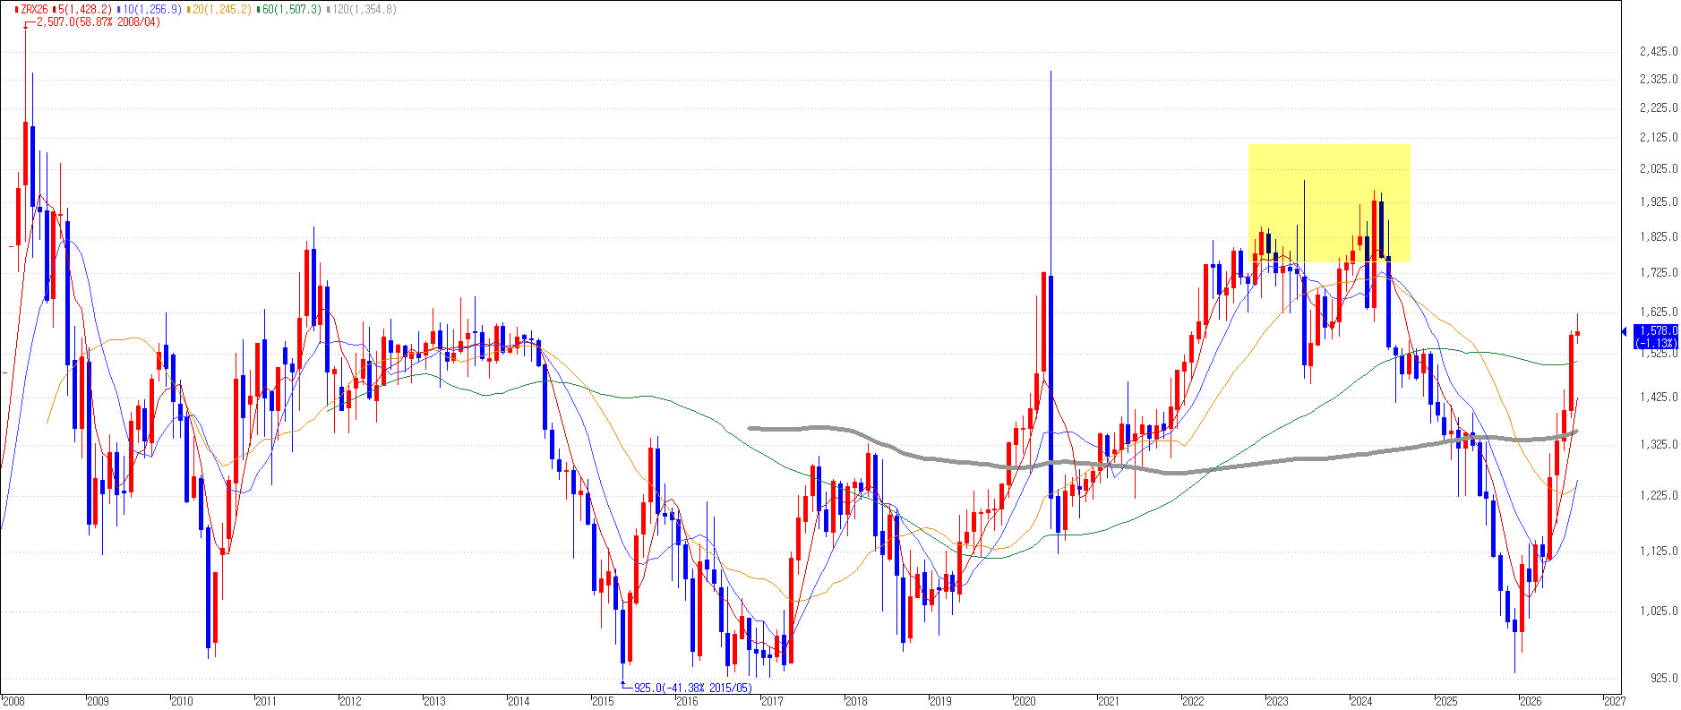Click the (-1.13%) change label
The height and width of the screenshot is (710, 1681).
(1656, 343)
